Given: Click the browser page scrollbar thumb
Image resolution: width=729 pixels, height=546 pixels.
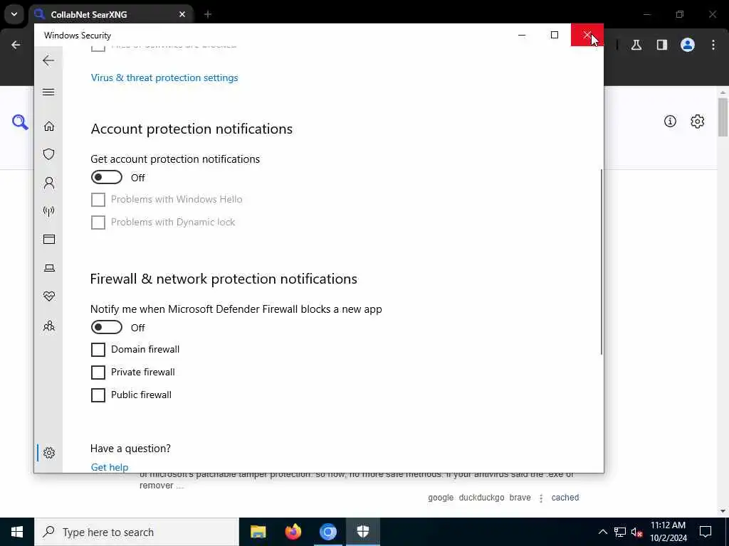Looking at the screenshot, I should coord(722,117).
